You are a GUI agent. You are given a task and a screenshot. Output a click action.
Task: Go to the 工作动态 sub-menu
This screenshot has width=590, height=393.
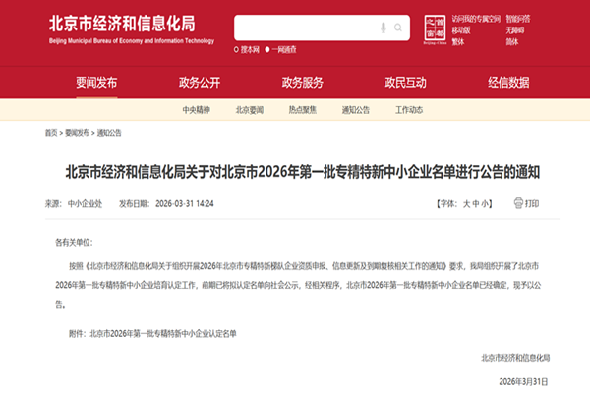tap(409, 110)
